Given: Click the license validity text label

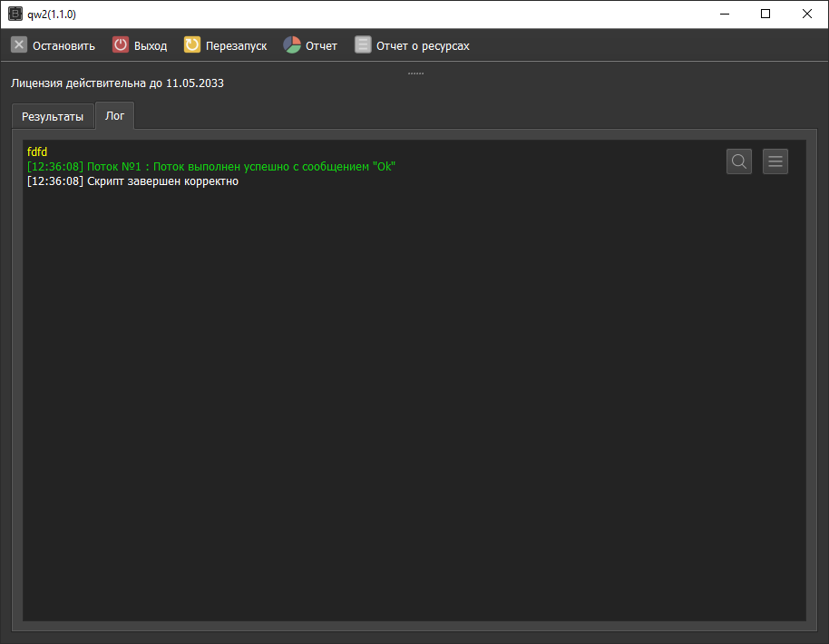Looking at the screenshot, I should [x=117, y=83].
